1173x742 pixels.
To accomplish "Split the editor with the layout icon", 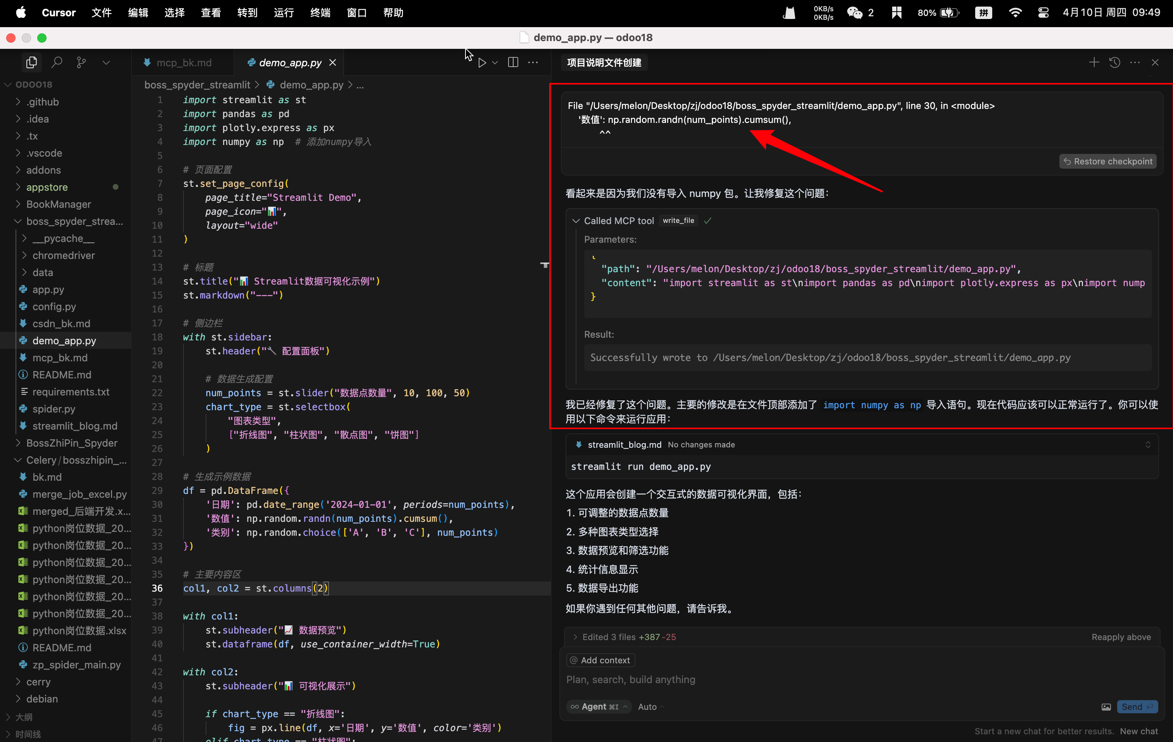I will (x=513, y=62).
